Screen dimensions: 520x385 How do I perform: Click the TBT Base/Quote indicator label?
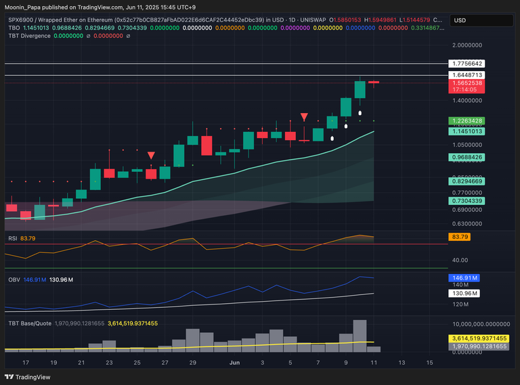[30, 323]
